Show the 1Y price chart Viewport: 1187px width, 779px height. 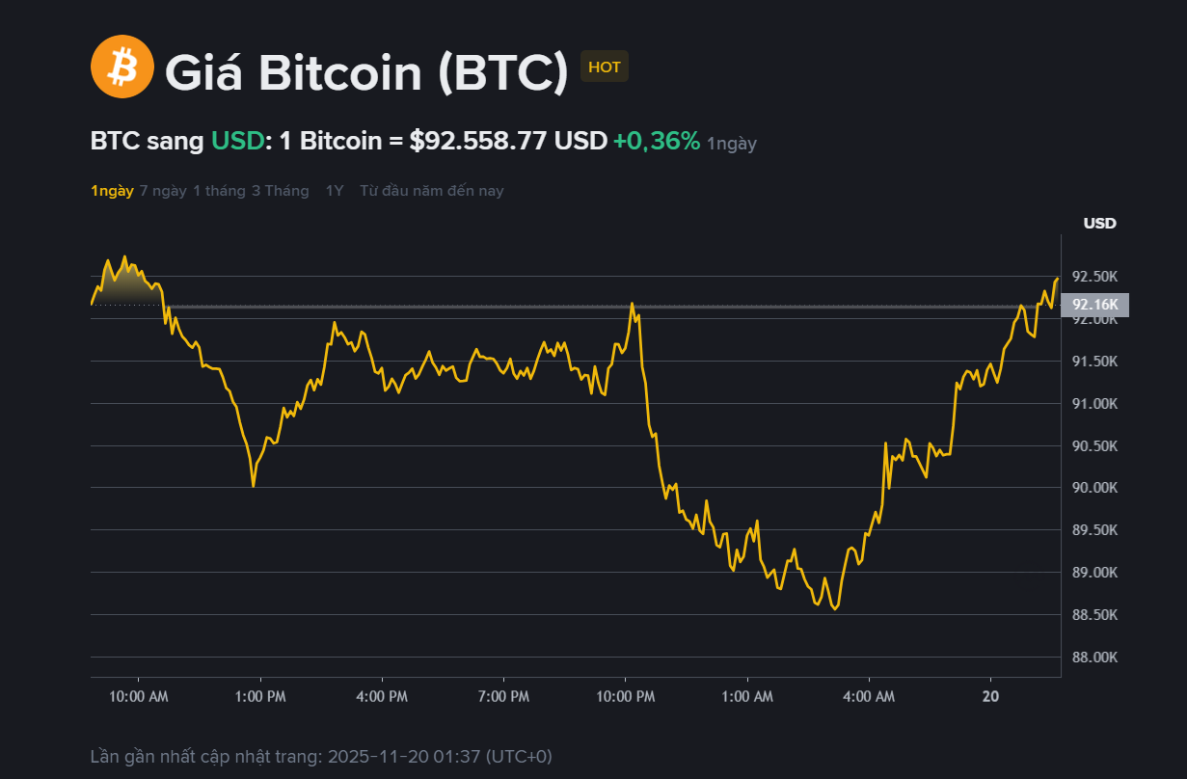(334, 191)
